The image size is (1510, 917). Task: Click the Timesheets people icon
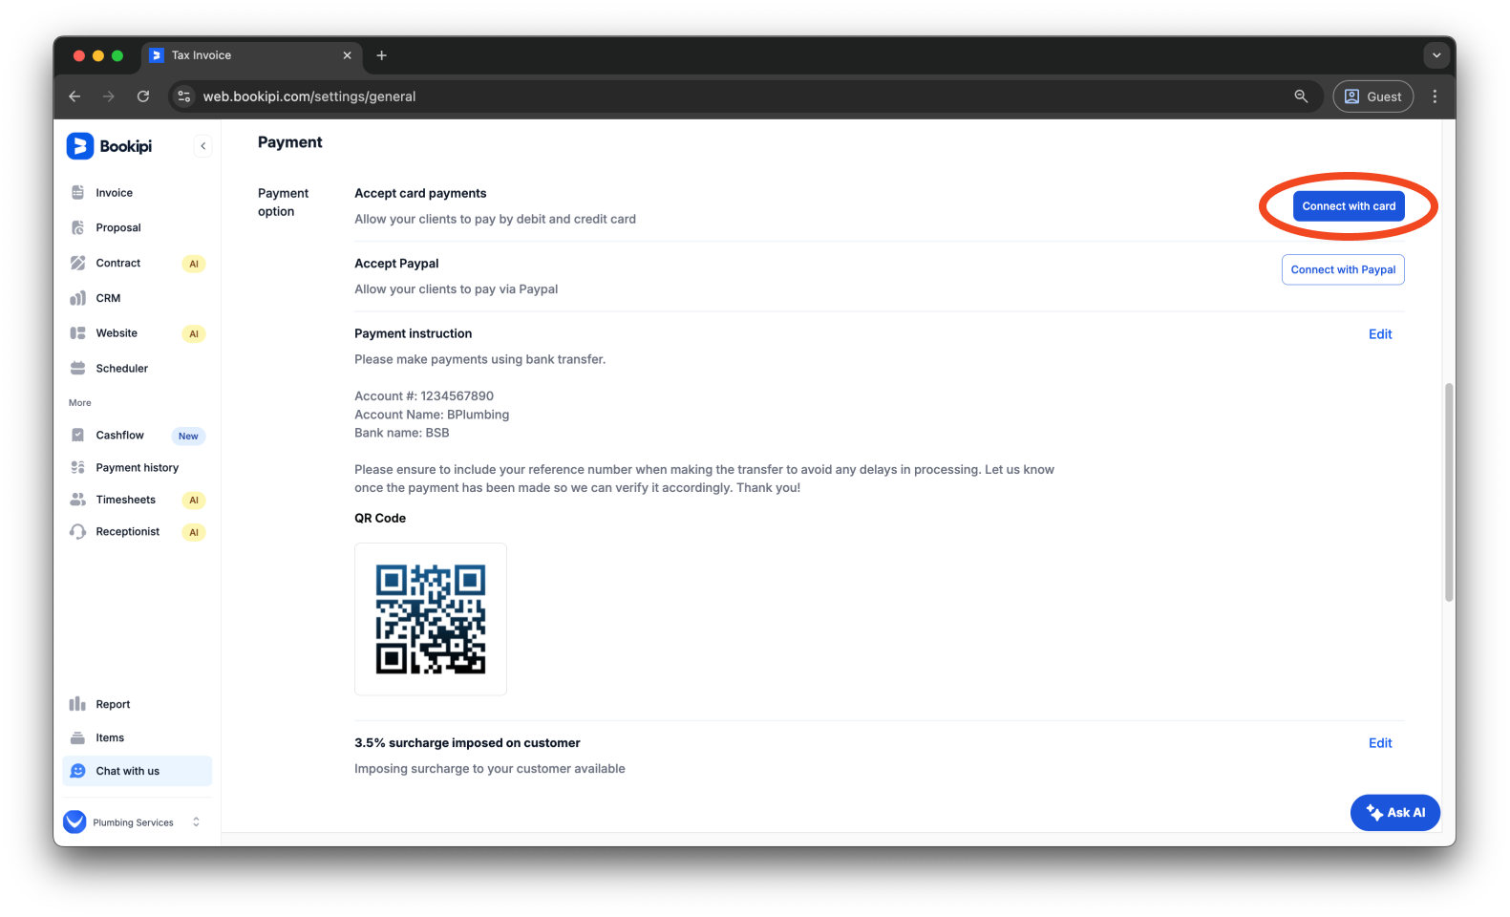[78, 500]
